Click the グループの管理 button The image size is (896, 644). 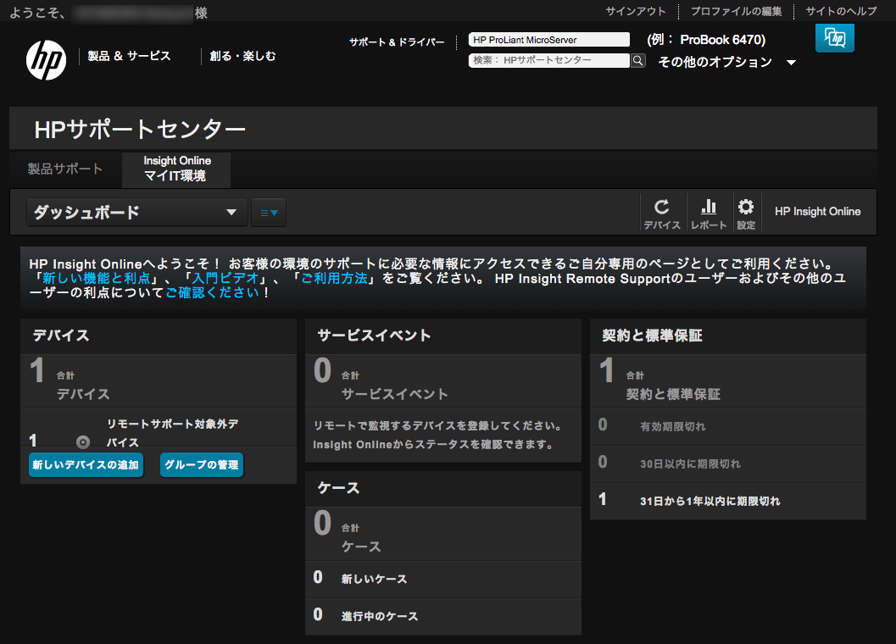202,465
